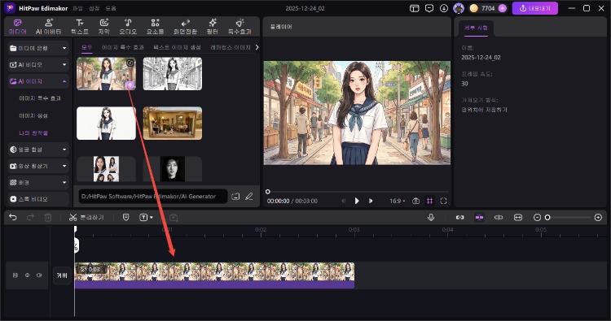Screen dimensions: 611x321
Task: Click the redo arrow in the timeline toolbar
Action: click(30, 217)
